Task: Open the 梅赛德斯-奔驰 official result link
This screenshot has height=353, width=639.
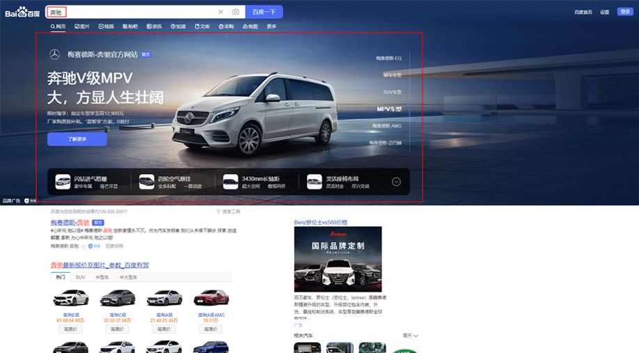Action: pyautogui.click(x=70, y=223)
